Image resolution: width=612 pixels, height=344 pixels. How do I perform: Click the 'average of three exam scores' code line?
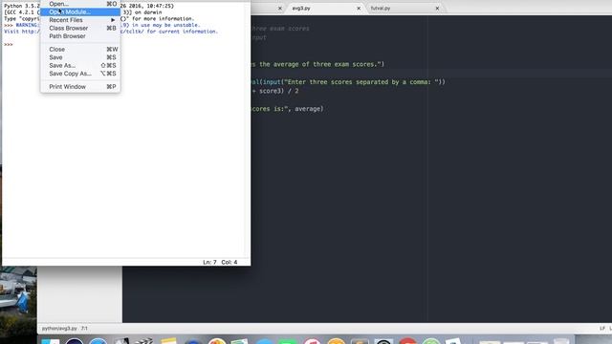pyautogui.click(x=317, y=64)
